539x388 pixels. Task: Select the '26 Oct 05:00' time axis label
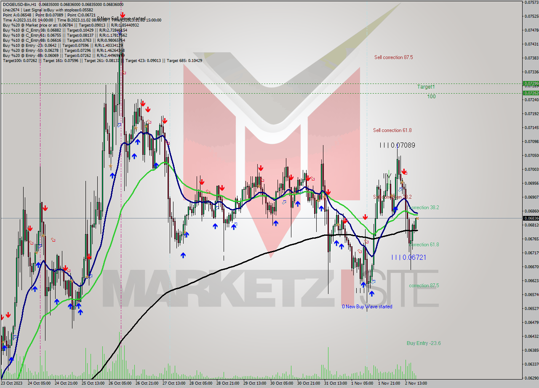(x=120, y=383)
